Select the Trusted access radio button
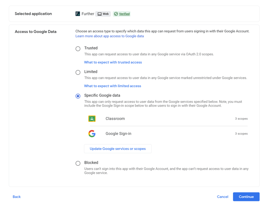The image size is (275, 209). click(x=78, y=49)
